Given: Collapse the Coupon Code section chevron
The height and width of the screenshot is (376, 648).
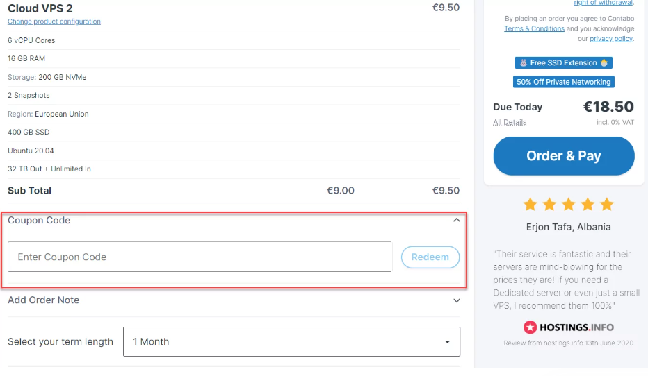Looking at the screenshot, I should pyautogui.click(x=456, y=220).
